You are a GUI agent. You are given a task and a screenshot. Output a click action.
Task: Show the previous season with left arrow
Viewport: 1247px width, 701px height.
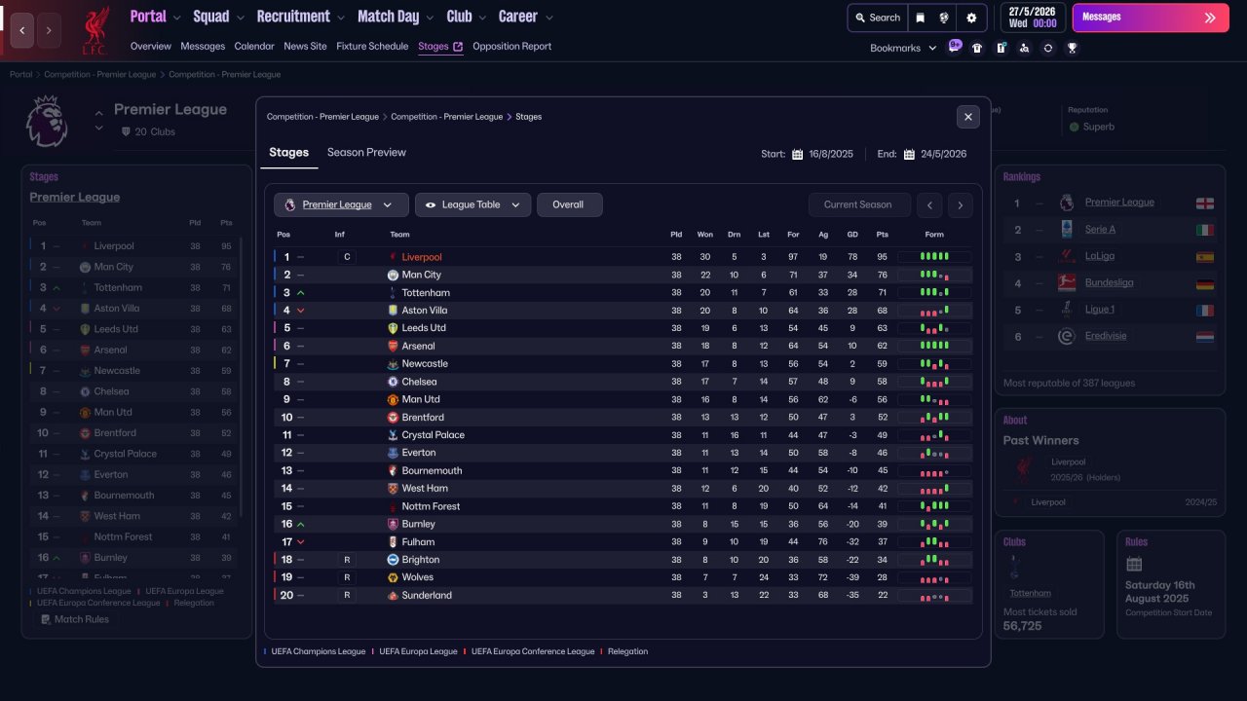(x=930, y=204)
